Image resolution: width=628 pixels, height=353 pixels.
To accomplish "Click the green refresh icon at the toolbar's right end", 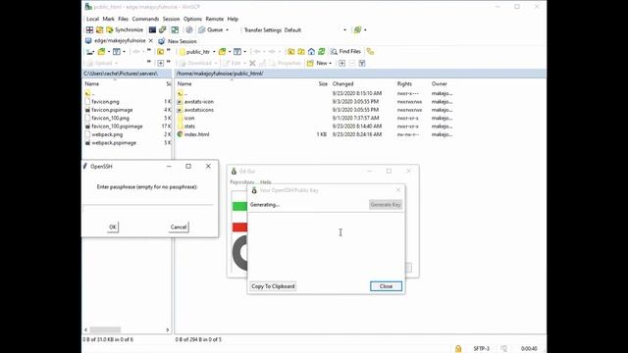I will (357, 30).
